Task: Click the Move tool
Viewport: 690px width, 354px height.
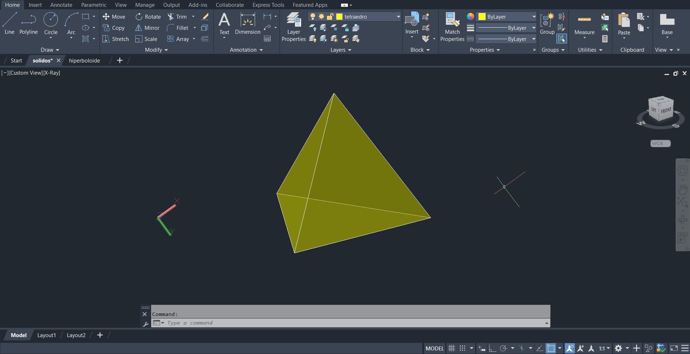Action: [x=114, y=17]
